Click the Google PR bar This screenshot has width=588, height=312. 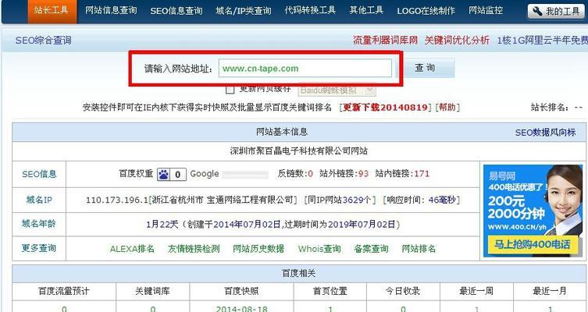tap(245, 175)
